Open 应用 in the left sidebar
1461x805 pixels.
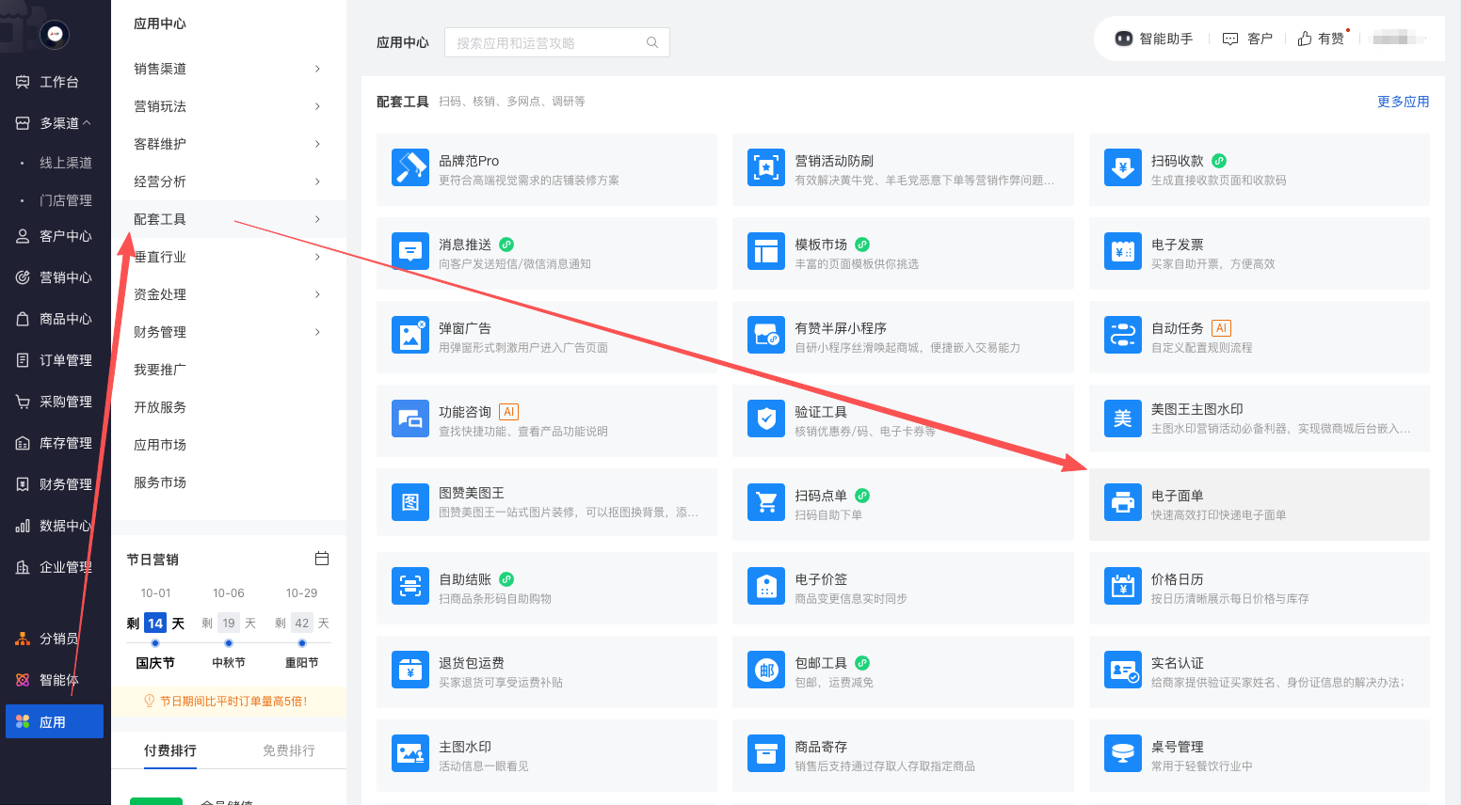(54, 722)
